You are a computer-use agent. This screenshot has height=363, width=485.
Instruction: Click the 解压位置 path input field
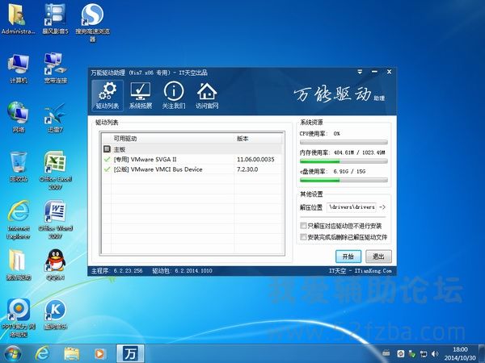point(352,207)
